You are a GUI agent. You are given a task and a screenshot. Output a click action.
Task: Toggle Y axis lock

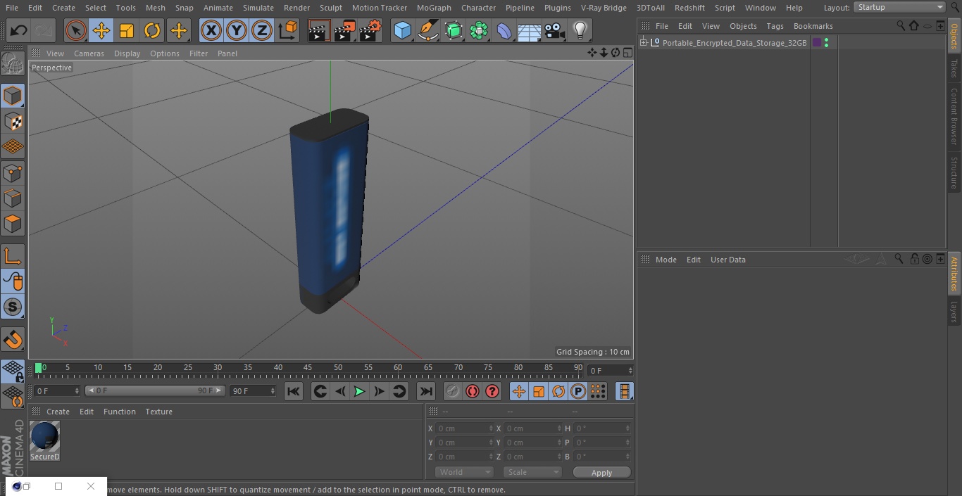237,30
